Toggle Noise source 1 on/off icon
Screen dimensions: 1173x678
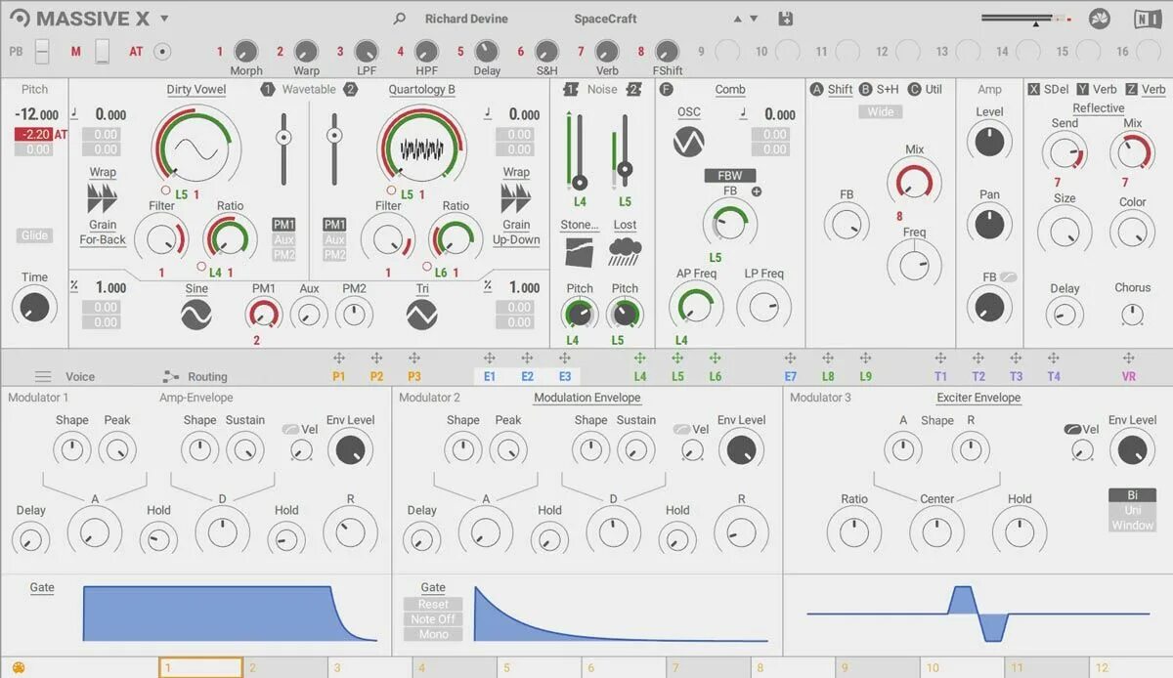coord(572,89)
